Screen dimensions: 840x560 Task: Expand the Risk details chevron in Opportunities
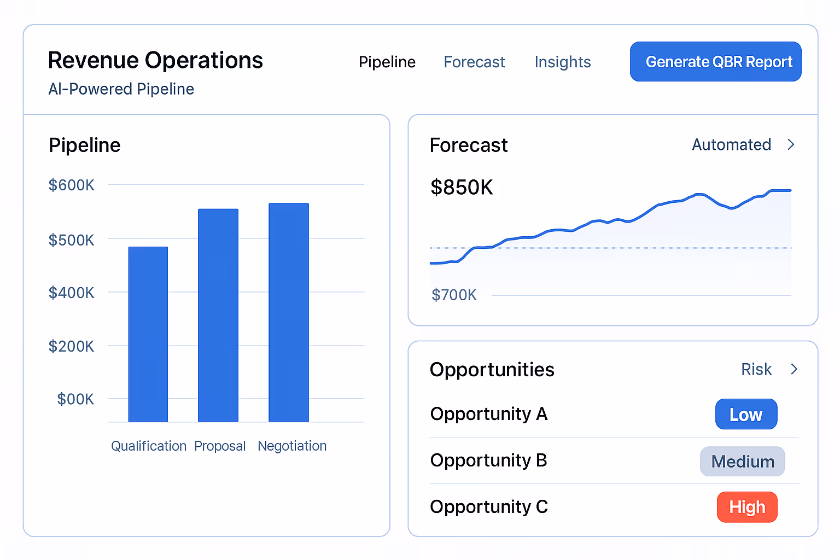coord(794,369)
